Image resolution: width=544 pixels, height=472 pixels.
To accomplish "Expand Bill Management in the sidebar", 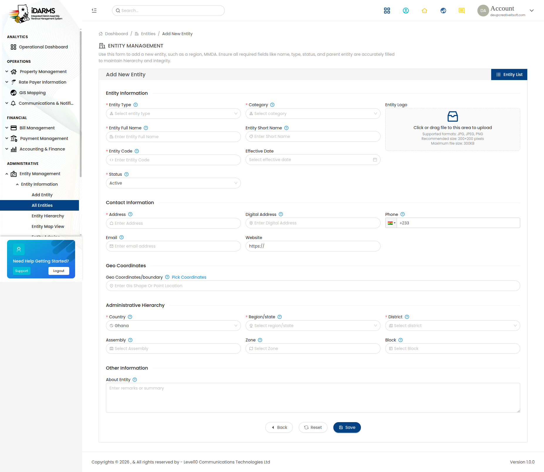I will pyautogui.click(x=40, y=128).
